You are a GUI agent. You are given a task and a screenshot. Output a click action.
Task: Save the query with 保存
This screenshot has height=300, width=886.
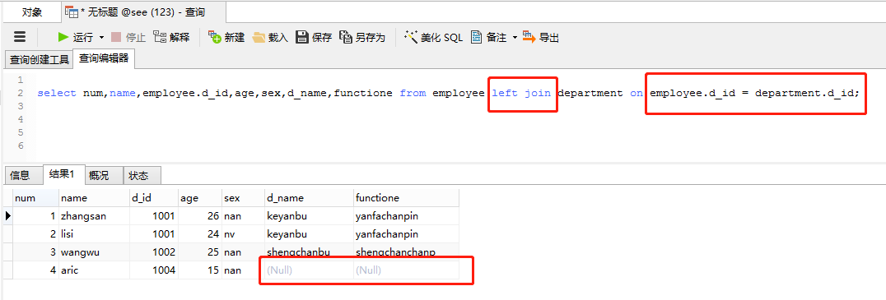(315, 37)
